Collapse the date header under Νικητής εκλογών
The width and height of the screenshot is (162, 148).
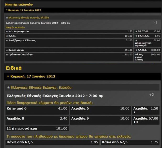[x=7, y=10]
